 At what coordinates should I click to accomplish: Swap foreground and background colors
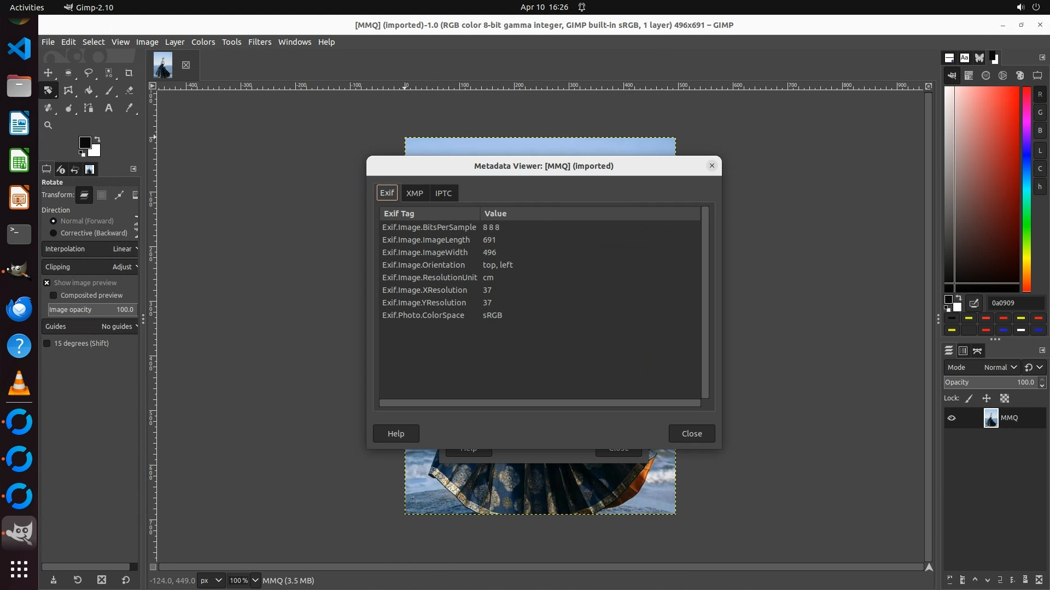coord(97,139)
